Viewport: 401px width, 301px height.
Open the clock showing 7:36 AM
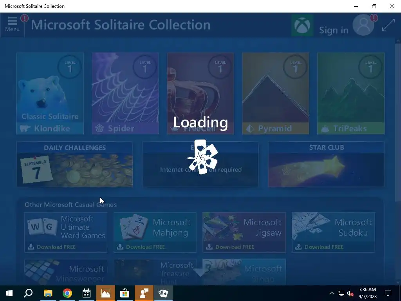367,293
